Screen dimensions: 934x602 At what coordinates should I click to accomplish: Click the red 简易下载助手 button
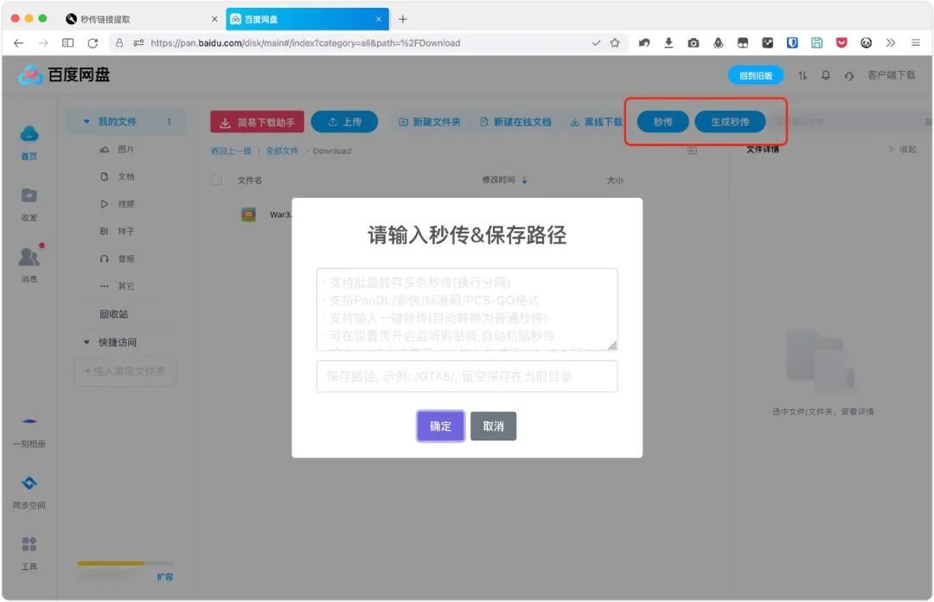tap(258, 122)
